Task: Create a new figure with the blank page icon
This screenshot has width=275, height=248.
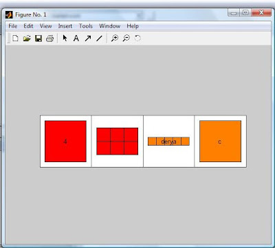Action: tap(15, 38)
